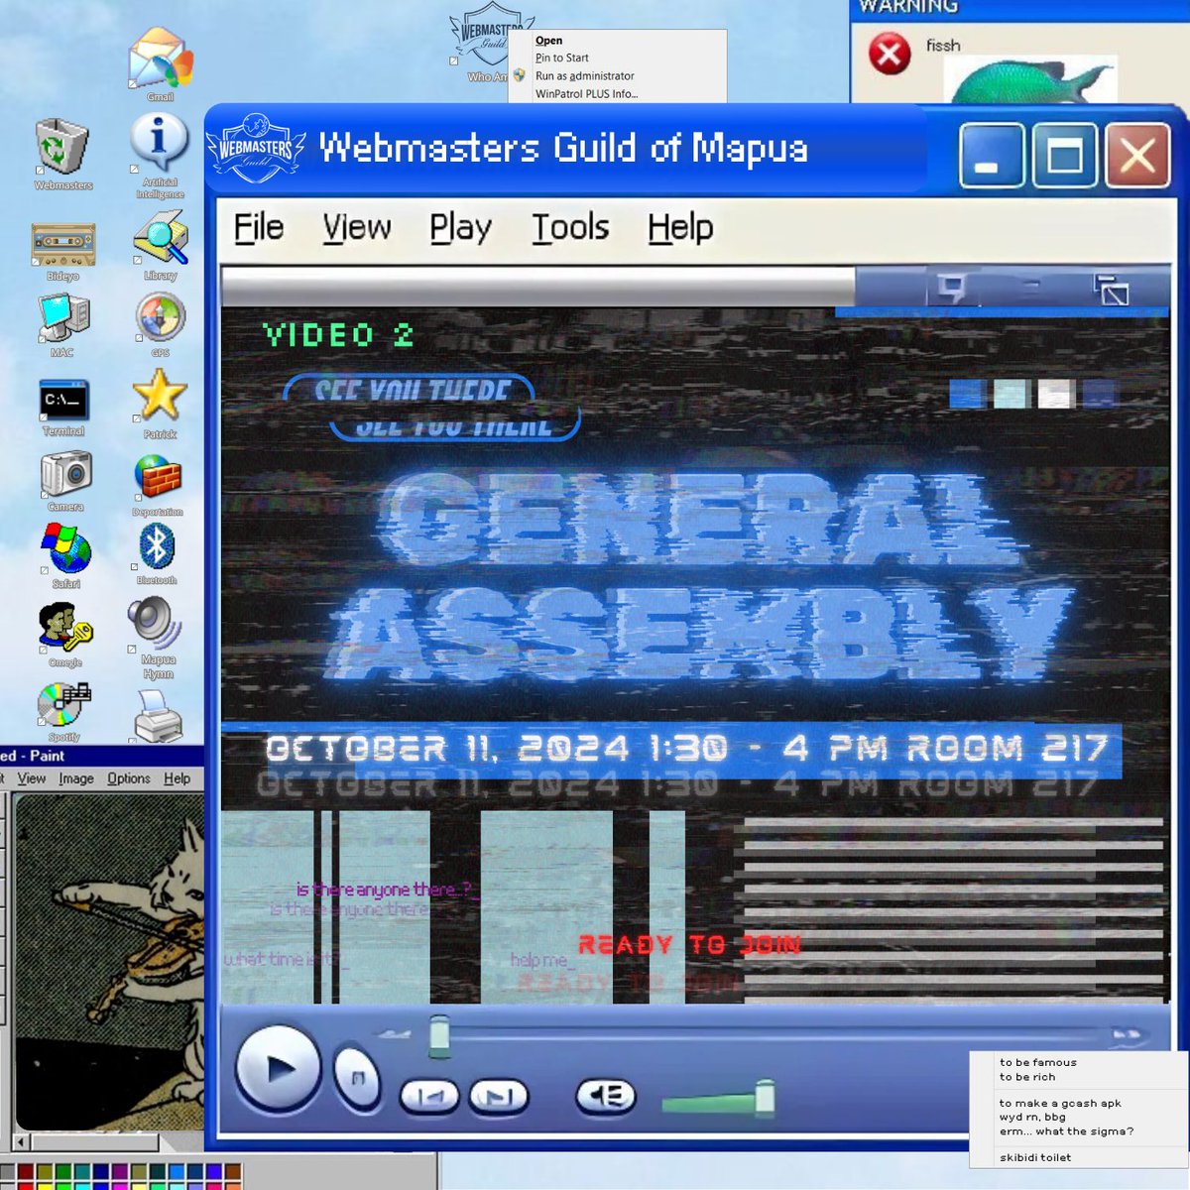This screenshot has width=1190, height=1190.
Task: Click the violin cat canvas in Paint
Action: 109,962
